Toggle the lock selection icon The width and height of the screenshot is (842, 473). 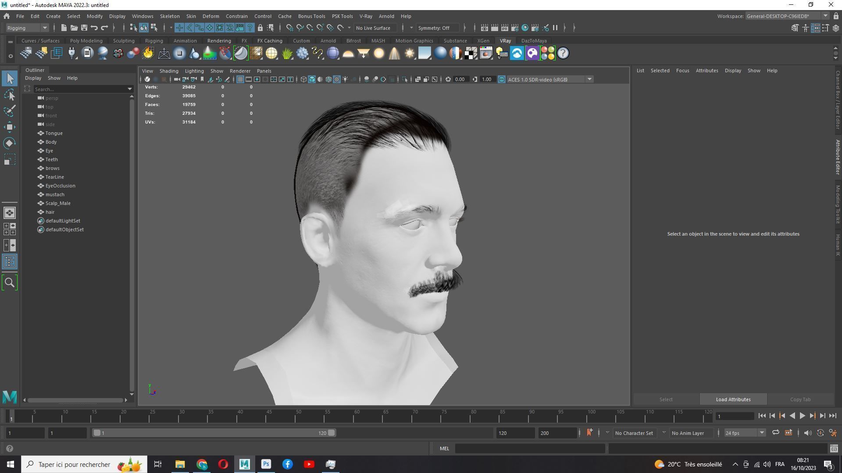[x=260, y=28]
